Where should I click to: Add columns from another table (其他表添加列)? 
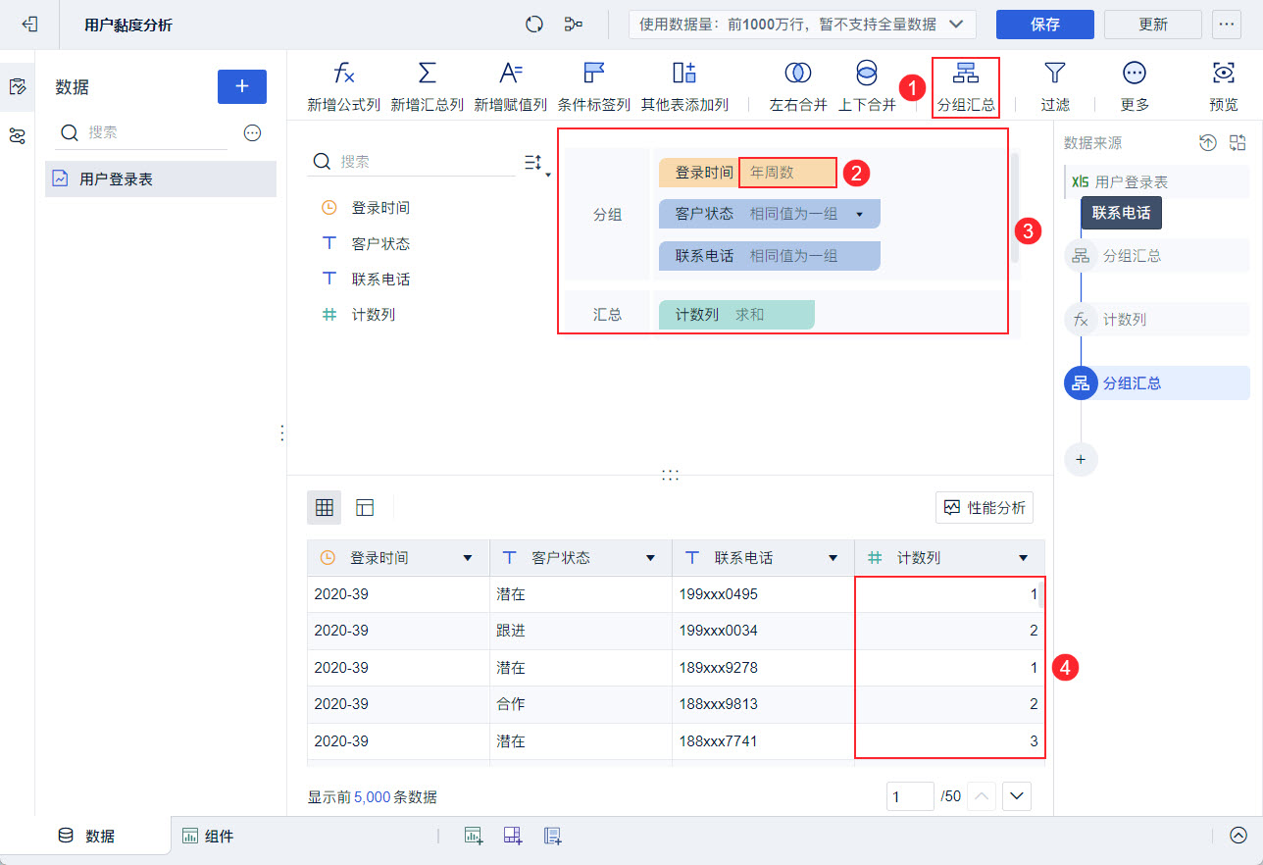click(x=684, y=86)
